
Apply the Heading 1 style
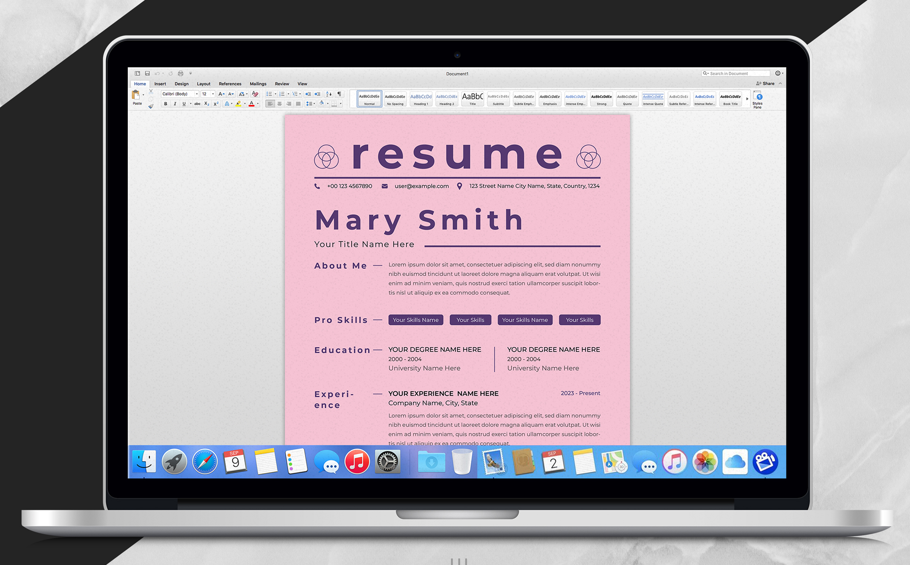(x=421, y=99)
